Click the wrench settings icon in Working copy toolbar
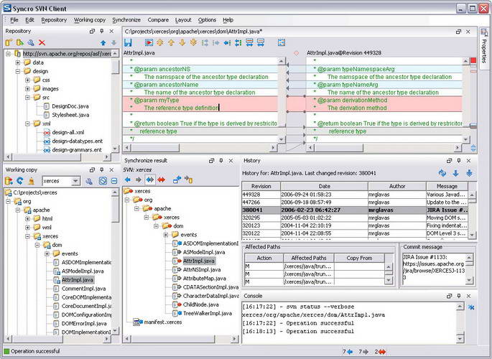 89,181
